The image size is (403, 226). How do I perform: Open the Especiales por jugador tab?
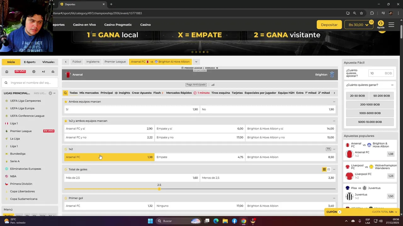(x=260, y=93)
